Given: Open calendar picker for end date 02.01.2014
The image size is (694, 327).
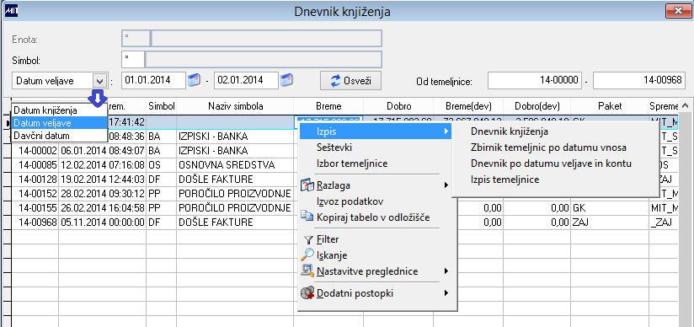Looking at the screenshot, I should 287,80.
